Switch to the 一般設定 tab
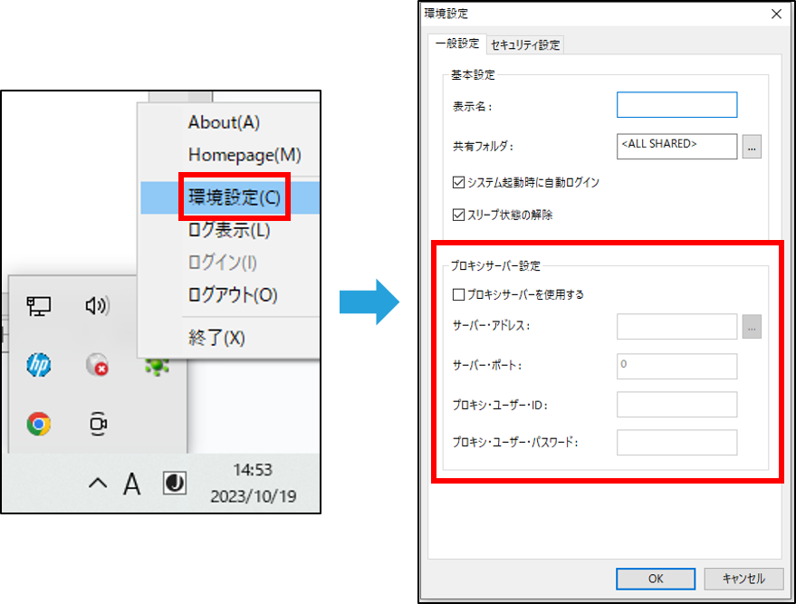 [457, 43]
